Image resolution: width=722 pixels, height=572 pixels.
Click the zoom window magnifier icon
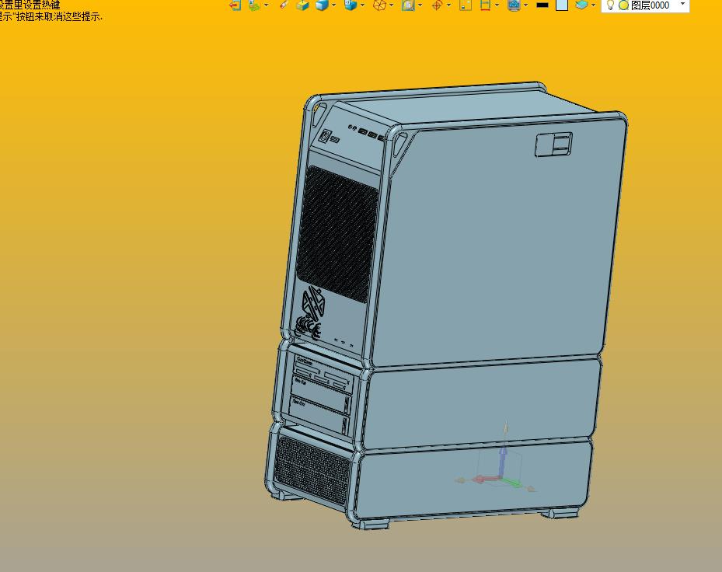click(408, 5)
